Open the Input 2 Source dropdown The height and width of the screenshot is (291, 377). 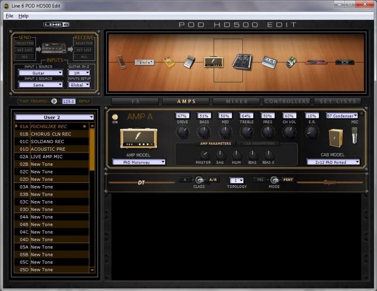[41, 85]
